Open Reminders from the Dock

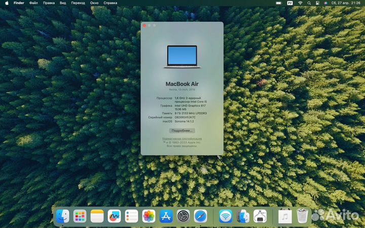[x=131, y=216]
